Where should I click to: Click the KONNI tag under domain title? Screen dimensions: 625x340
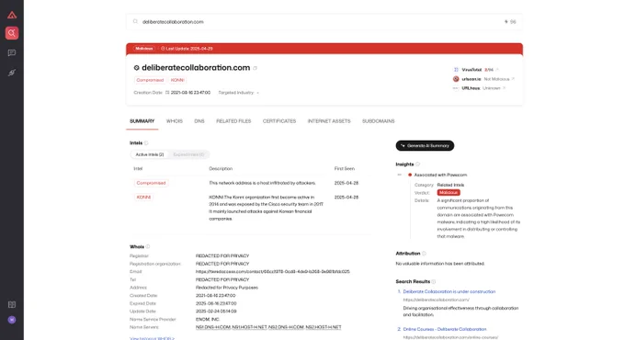point(177,80)
